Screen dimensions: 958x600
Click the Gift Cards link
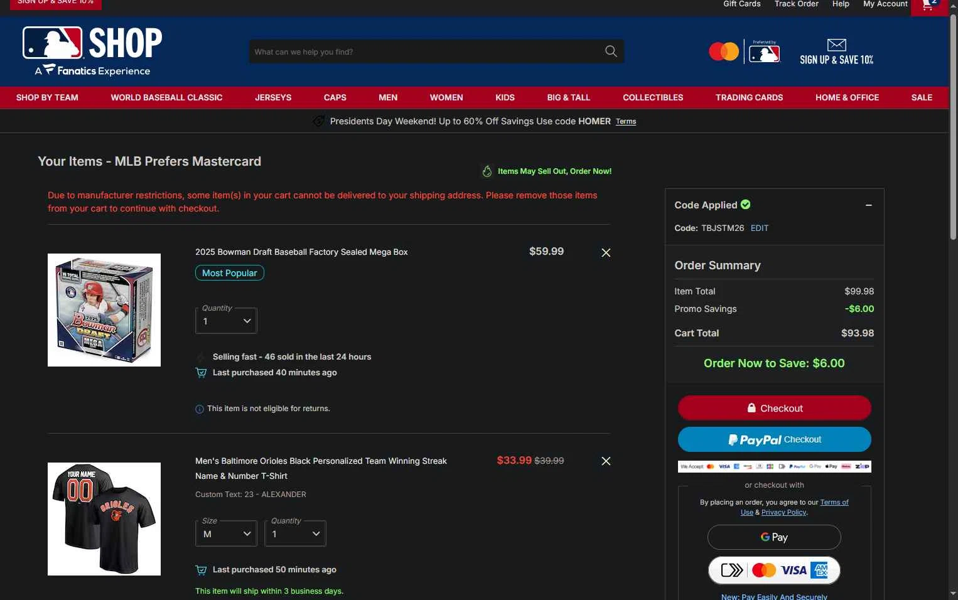(x=742, y=4)
